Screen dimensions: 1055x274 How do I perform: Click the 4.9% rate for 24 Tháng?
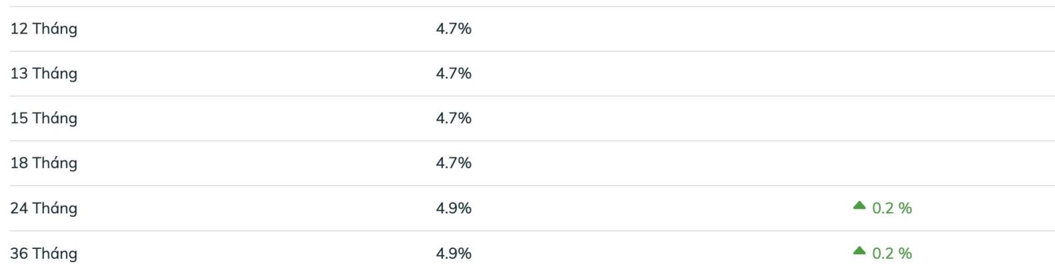(x=454, y=208)
